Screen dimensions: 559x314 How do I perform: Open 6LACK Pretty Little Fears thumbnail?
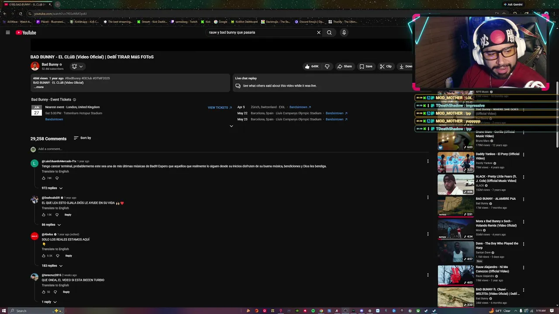pos(455,184)
